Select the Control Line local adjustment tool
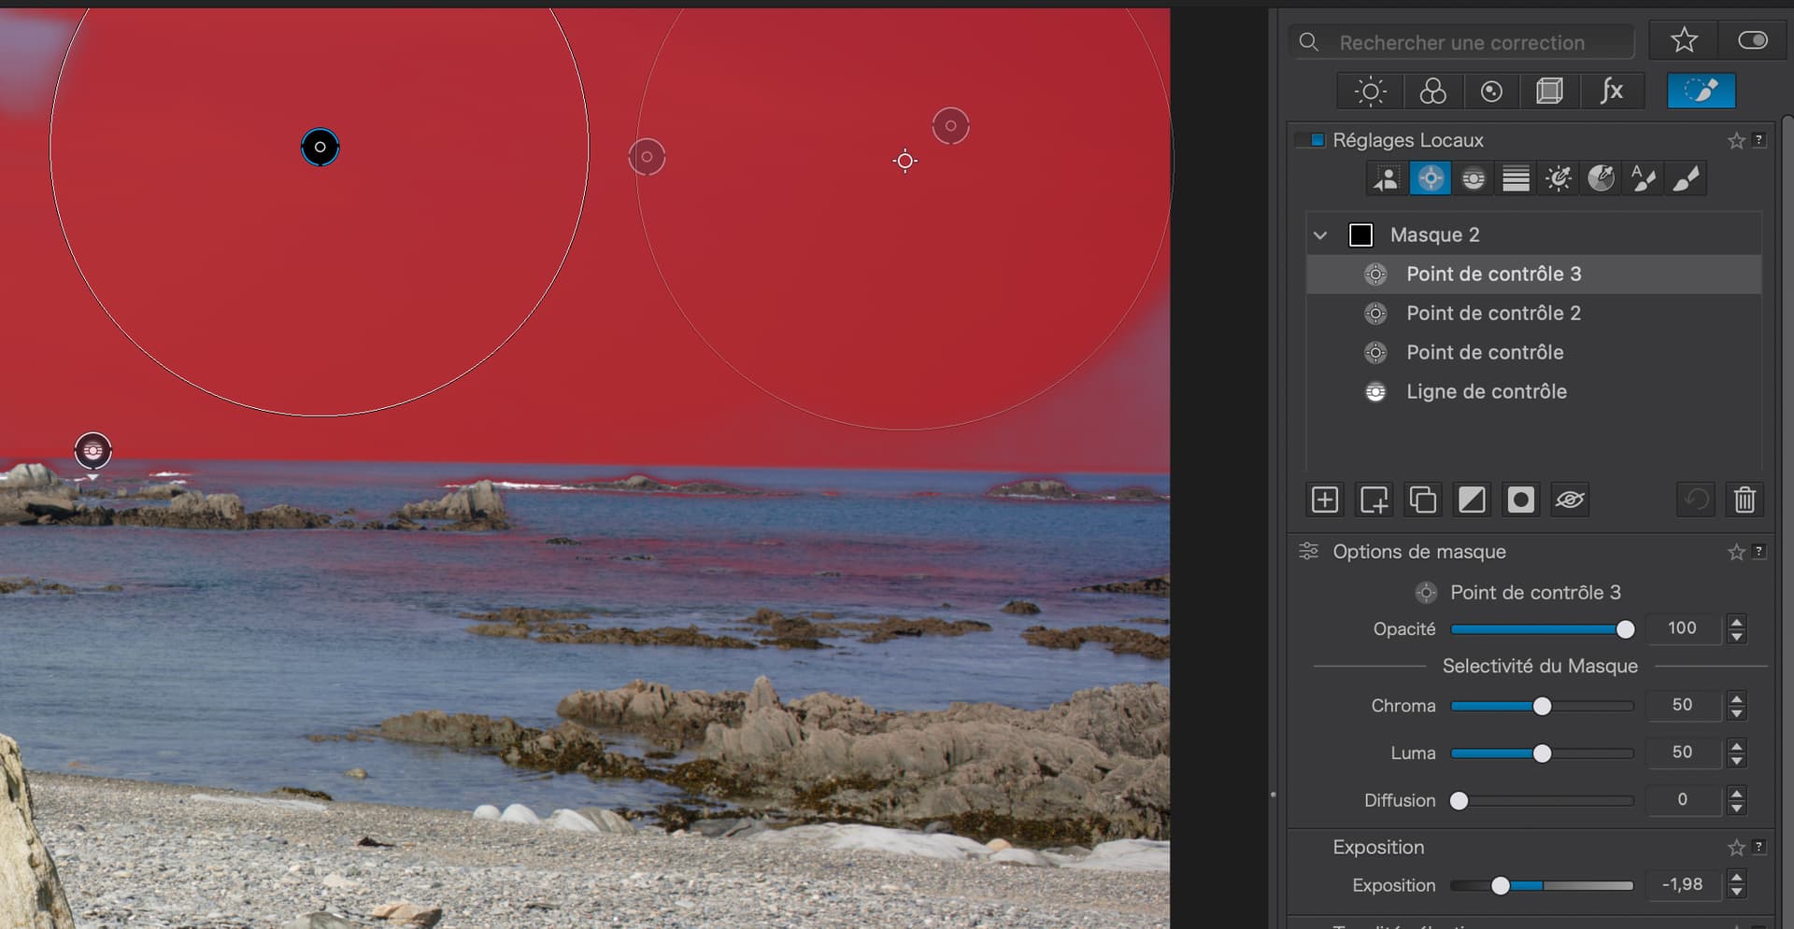The height and width of the screenshot is (929, 1794). pyautogui.click(x=1474, y=178)
